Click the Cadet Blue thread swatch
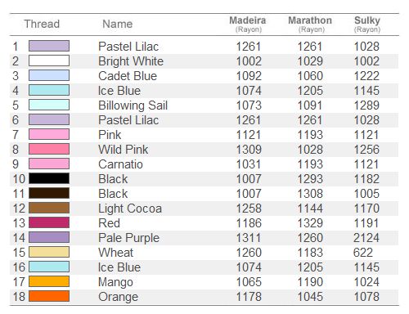 [49, 75]
